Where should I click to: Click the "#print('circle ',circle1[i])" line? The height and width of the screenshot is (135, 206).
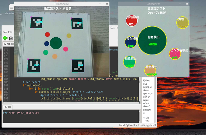click(61, 95)
